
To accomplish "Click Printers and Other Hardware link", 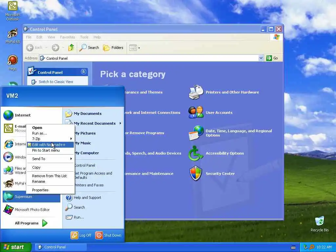I will [x=232, y=92].
